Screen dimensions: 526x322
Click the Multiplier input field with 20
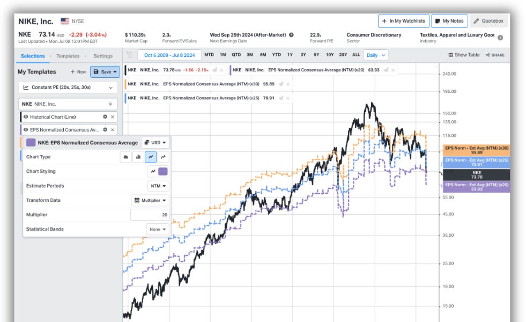click(x=150, y=215)
